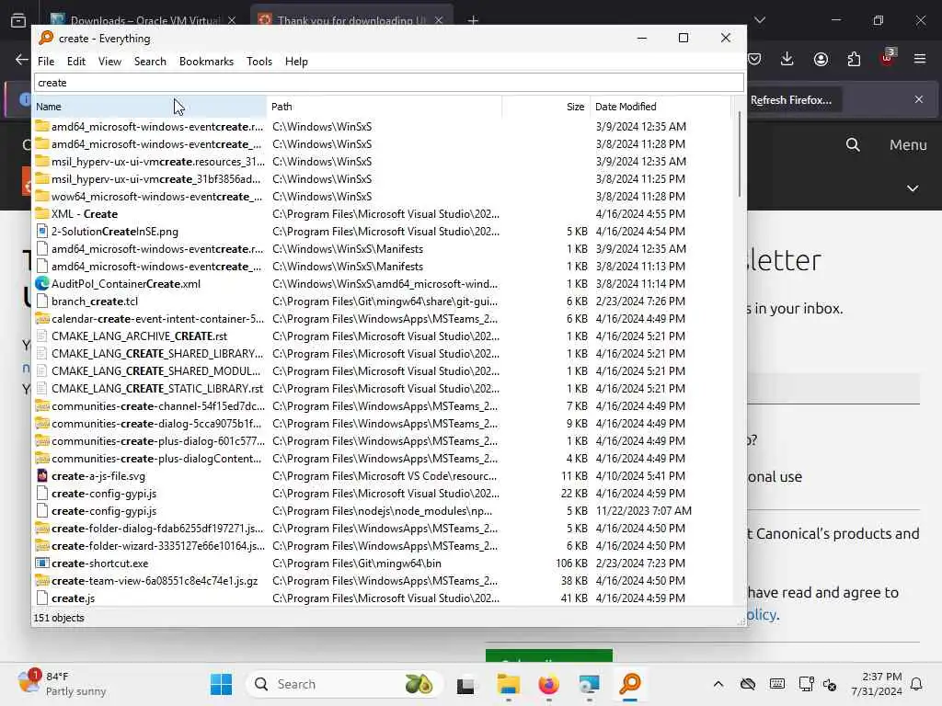The height and width of the screenshot is (706, 942).
Task: Open the Help menu
Action: click(x=296, y=62)
